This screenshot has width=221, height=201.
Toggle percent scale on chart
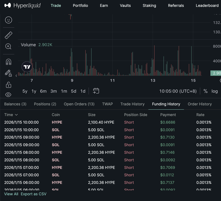[x=205, y=91]
